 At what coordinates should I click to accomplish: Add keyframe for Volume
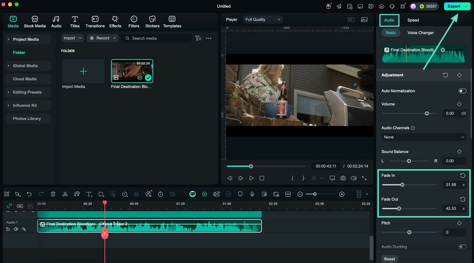click(459, 104)
